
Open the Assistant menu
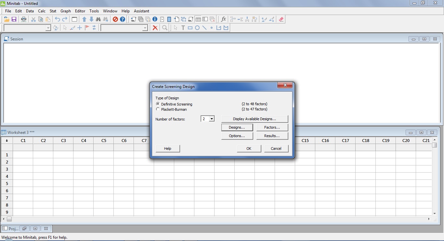(141, 11)
